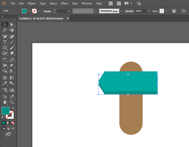Image resolution: width=189 pixels, height=147 pixels.
Task: Switch to Gradient paint mode
Action: tap(8, 123)
